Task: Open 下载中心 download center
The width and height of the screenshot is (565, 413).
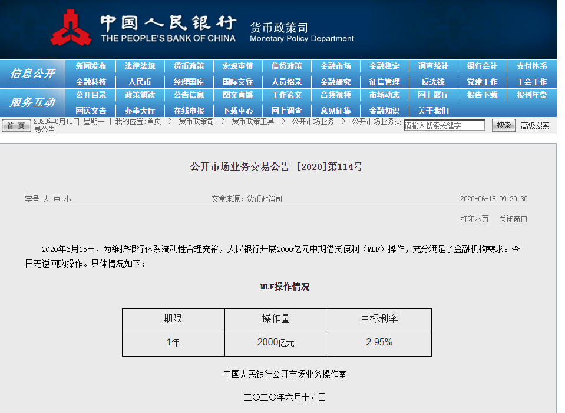Action: [237, 111]
